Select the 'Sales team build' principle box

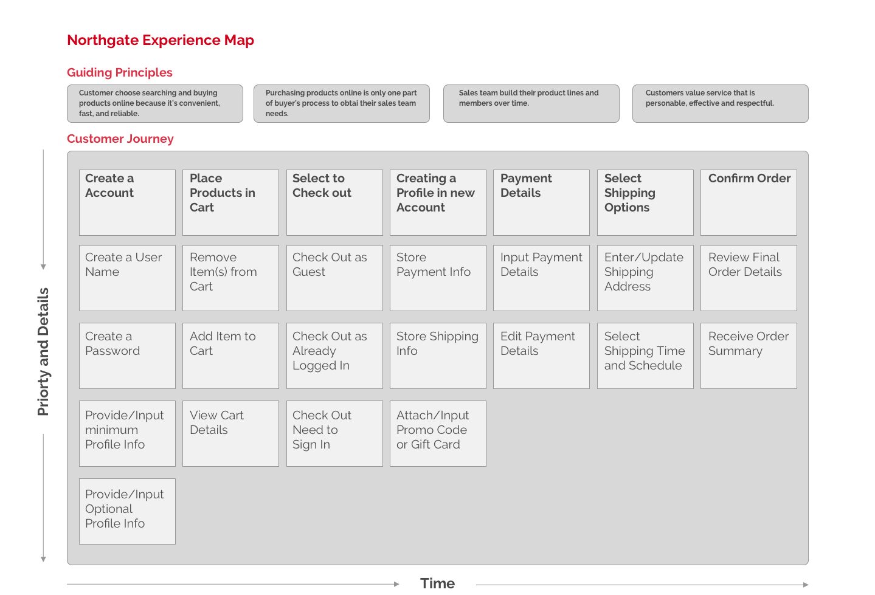click(531, 103)
